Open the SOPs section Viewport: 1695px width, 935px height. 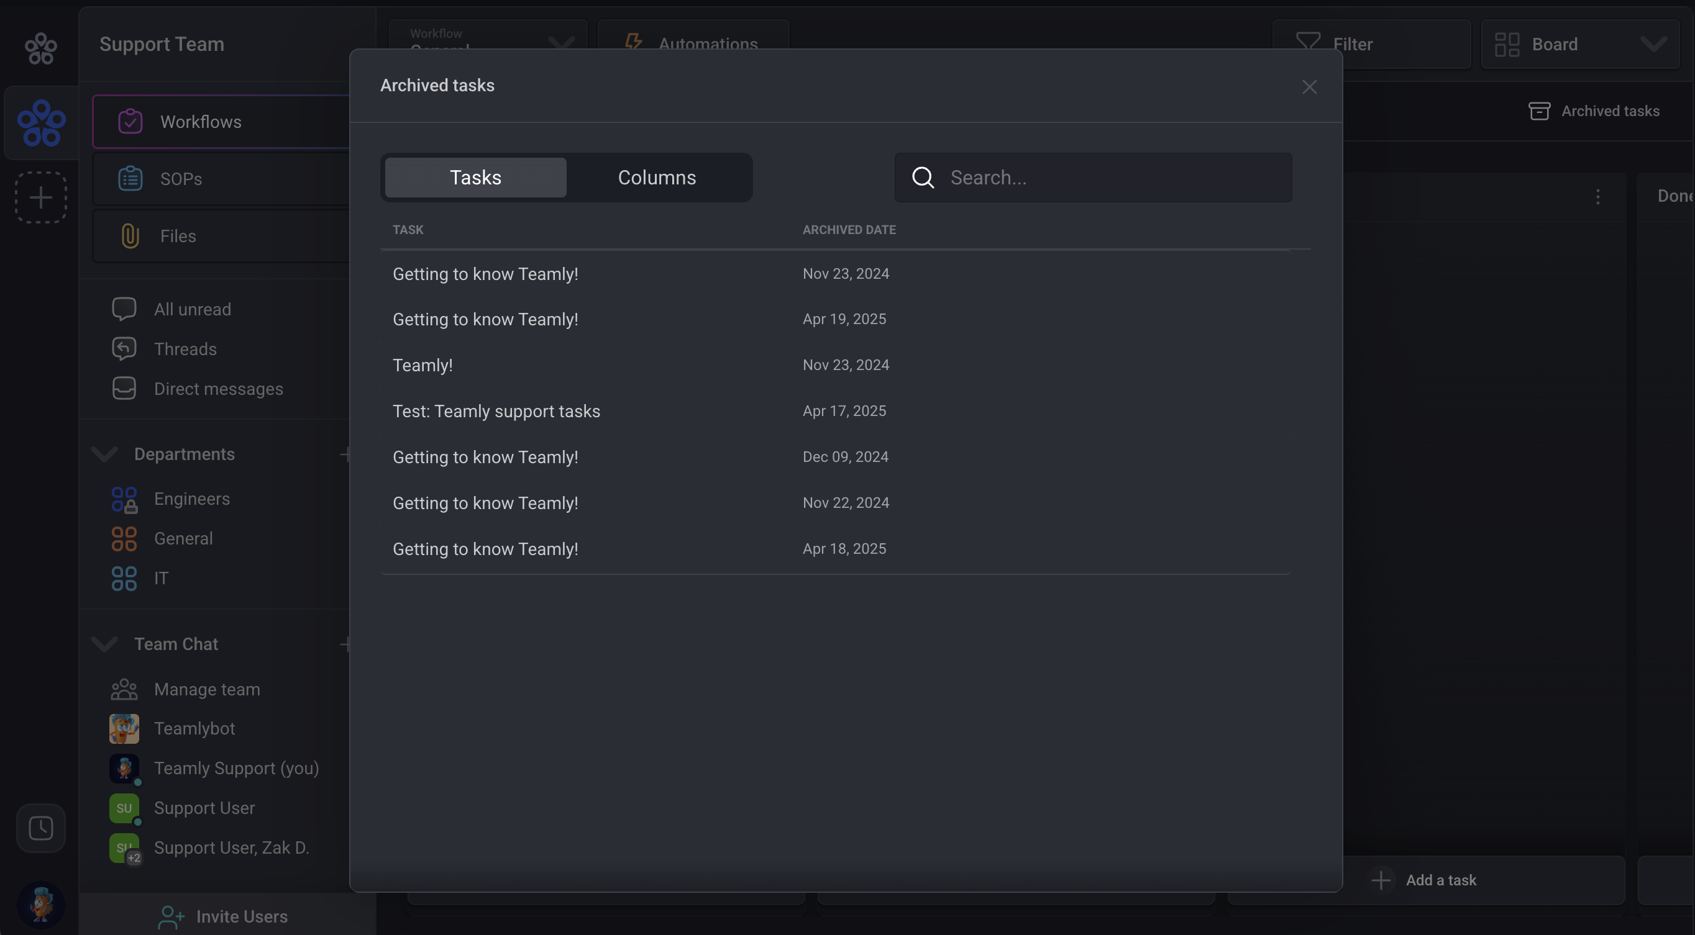point(180,179)
